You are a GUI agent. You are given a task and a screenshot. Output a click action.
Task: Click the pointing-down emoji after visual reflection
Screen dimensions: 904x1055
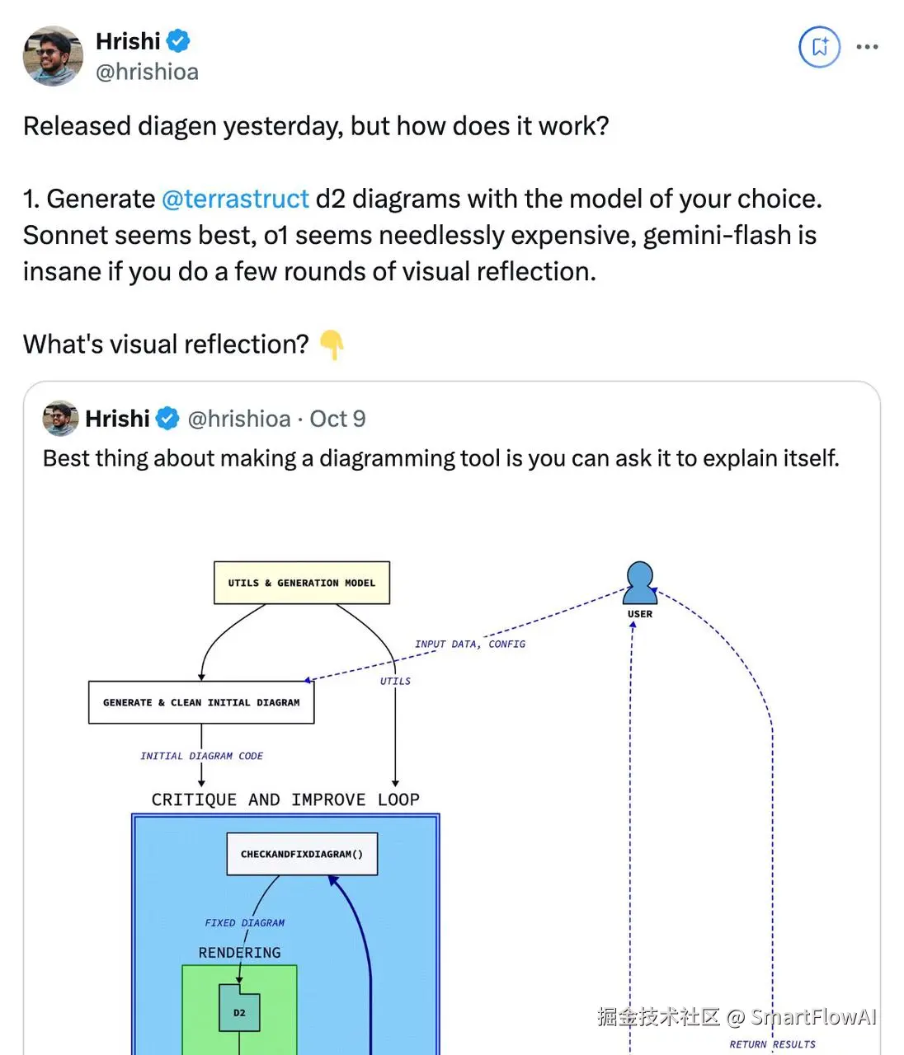pos(332,345)
